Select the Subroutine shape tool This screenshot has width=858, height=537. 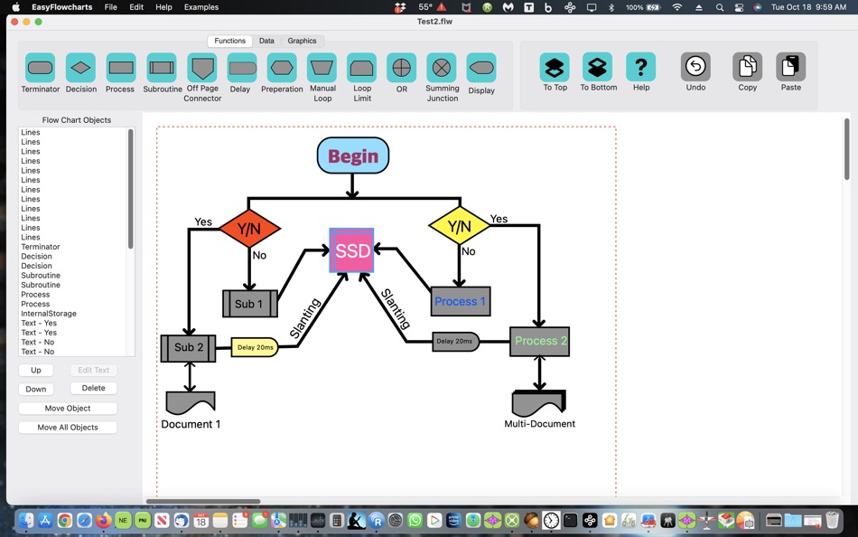tap(162, 68)
